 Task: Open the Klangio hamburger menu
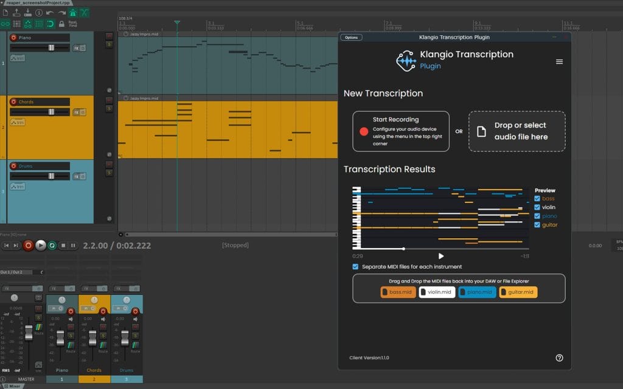(x=559, y=62)
